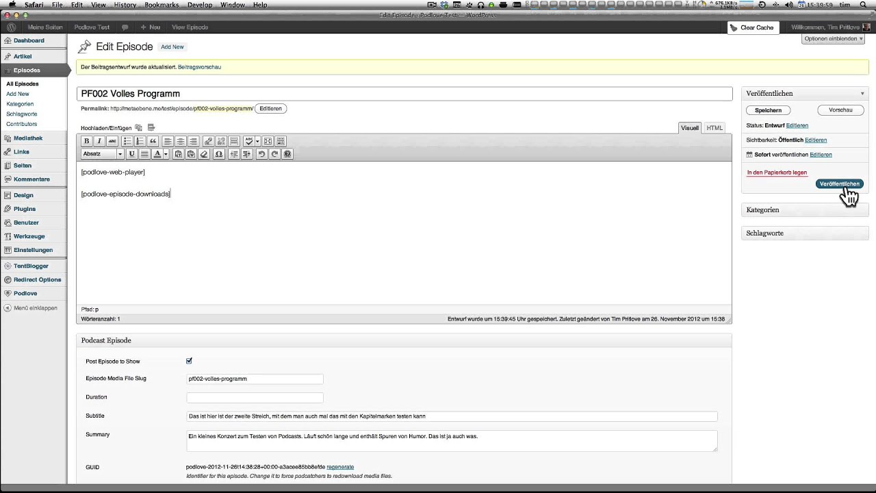Collapse sidebar with Menü einklappen
This screenshot has width=876, height=493.
click(31, 308)
